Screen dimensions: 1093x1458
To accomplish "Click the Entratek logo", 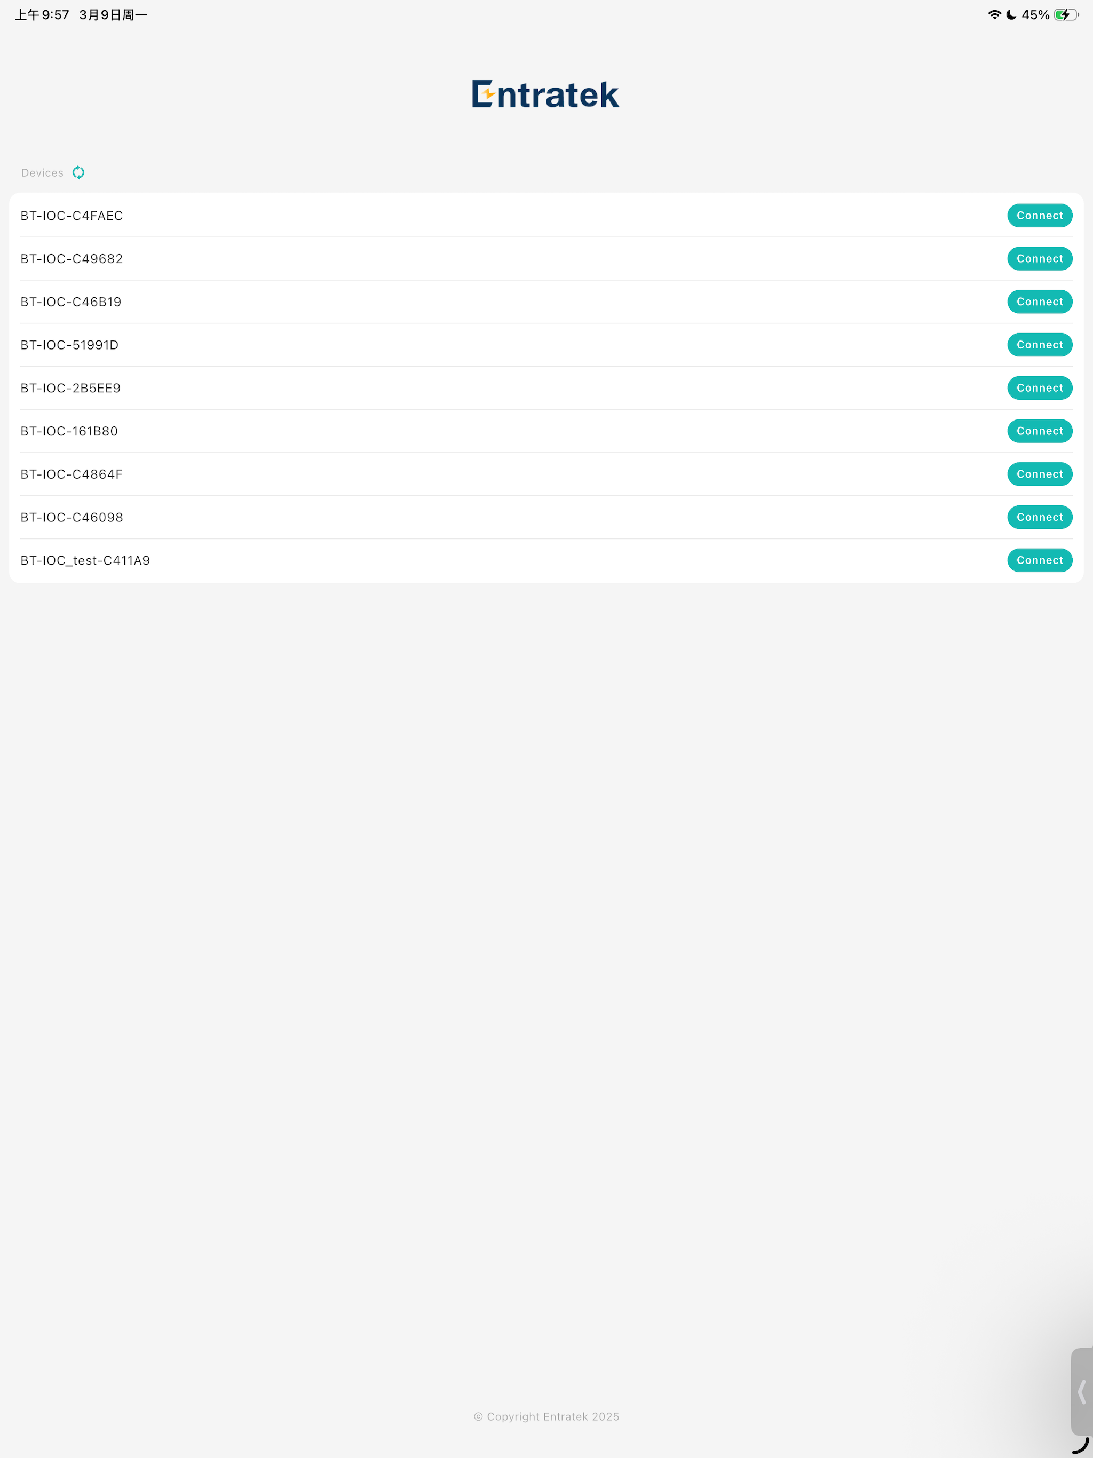I will 545,93.
